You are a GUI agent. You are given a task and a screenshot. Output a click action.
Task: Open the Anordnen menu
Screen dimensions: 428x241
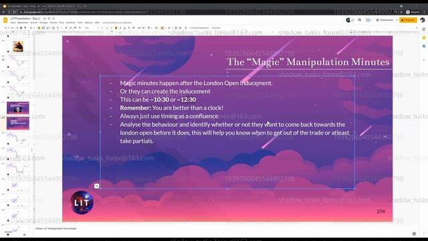[70, 22]
